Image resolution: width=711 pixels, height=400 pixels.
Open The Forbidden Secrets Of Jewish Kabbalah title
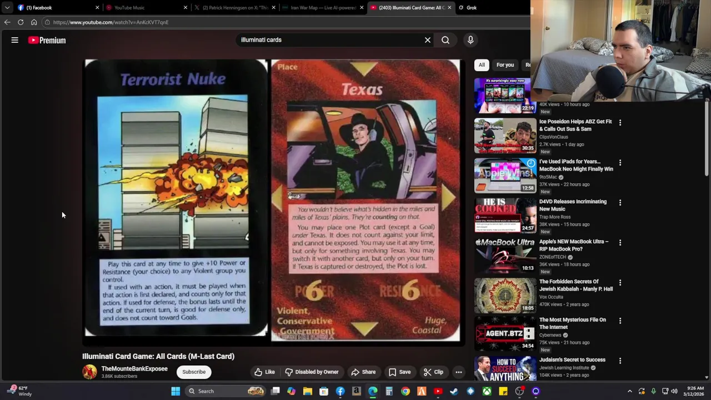click(576, 285)
